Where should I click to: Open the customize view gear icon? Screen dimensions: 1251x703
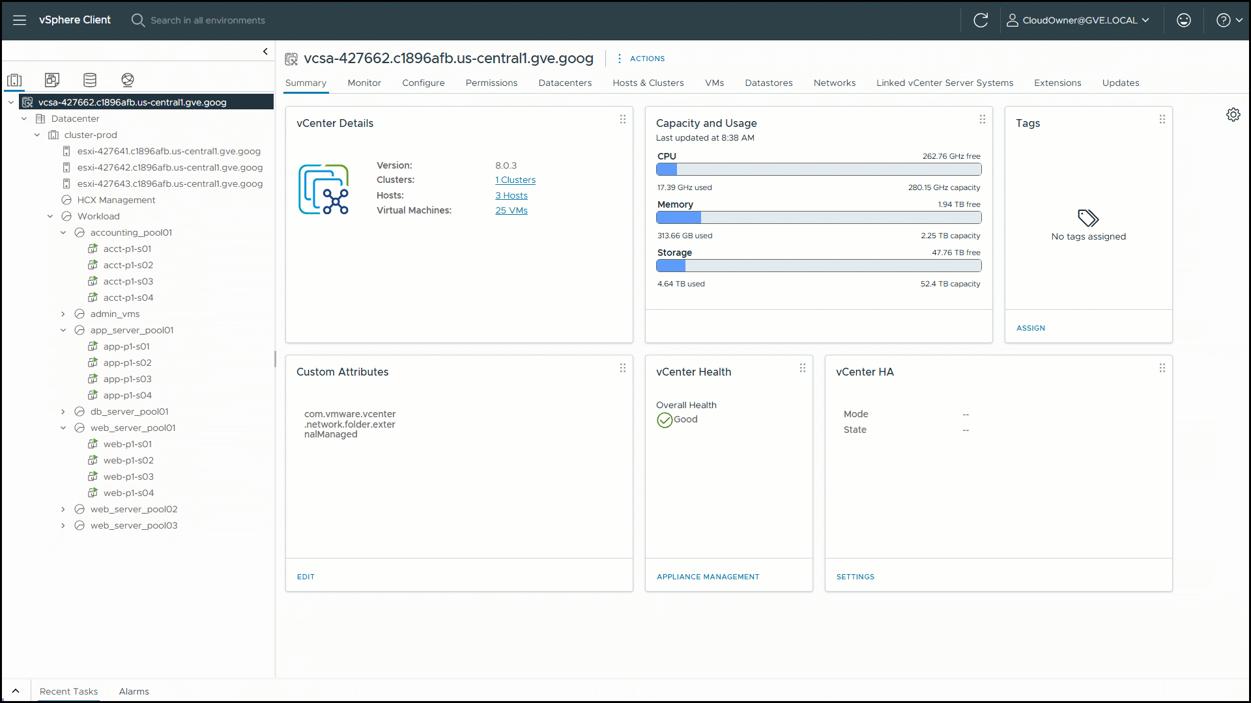[1233, 115]
